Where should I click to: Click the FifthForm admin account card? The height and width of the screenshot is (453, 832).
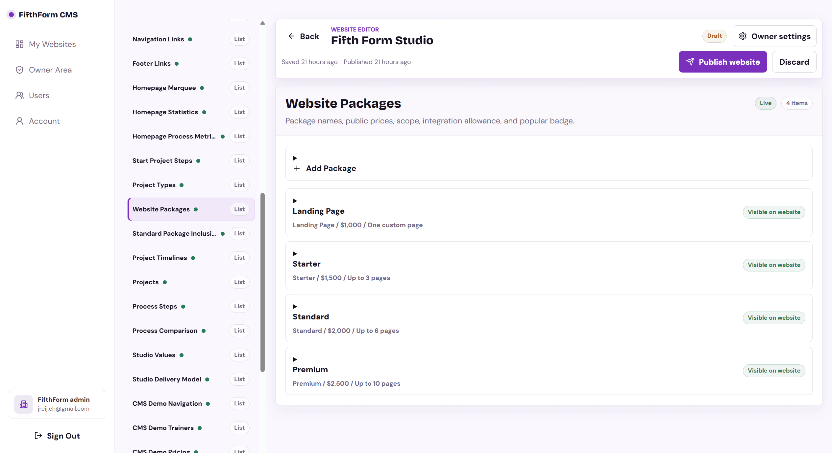(x=57, y=404)
